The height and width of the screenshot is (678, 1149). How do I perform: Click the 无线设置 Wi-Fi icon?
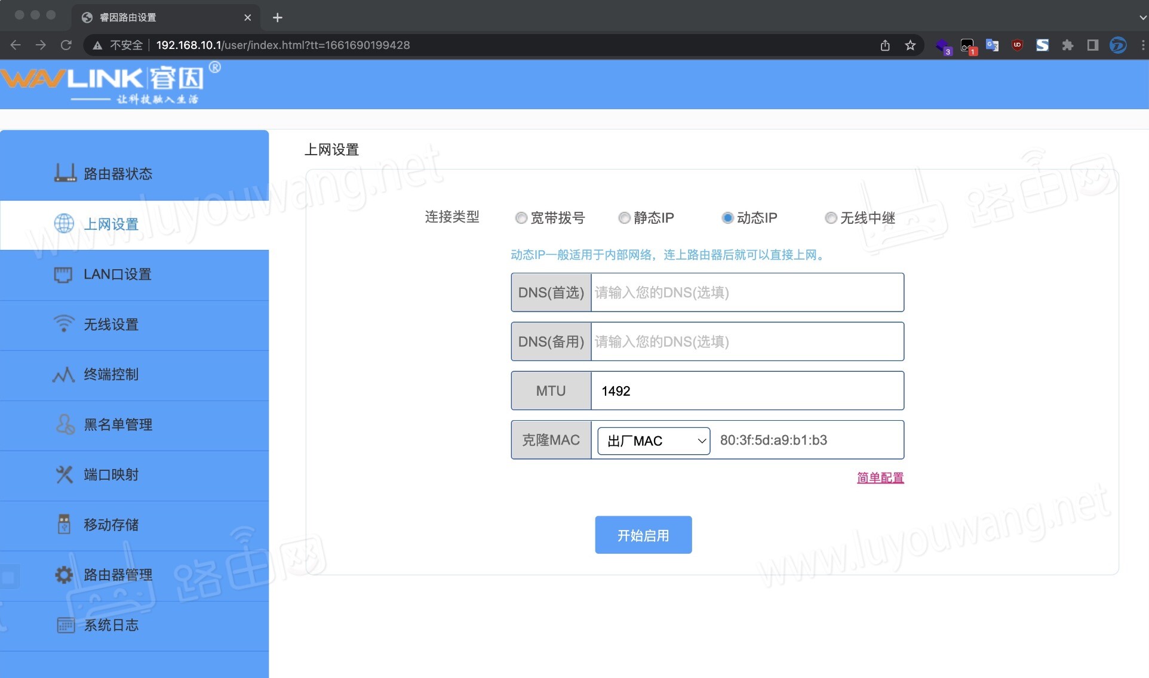64,325
